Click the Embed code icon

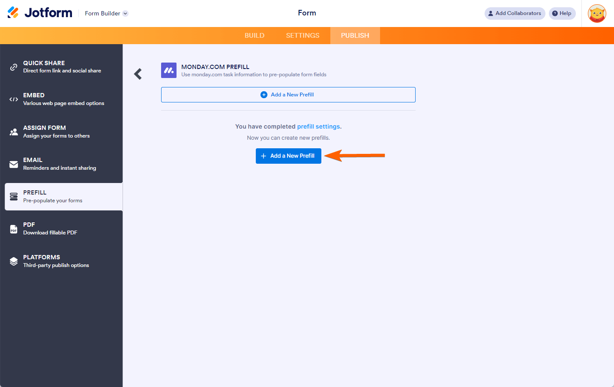click(14, 99)
